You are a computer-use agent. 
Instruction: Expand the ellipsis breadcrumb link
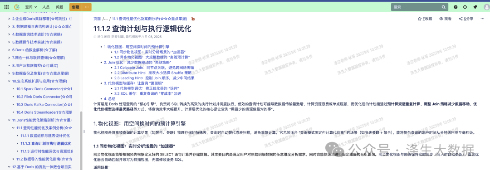(106, 19)
